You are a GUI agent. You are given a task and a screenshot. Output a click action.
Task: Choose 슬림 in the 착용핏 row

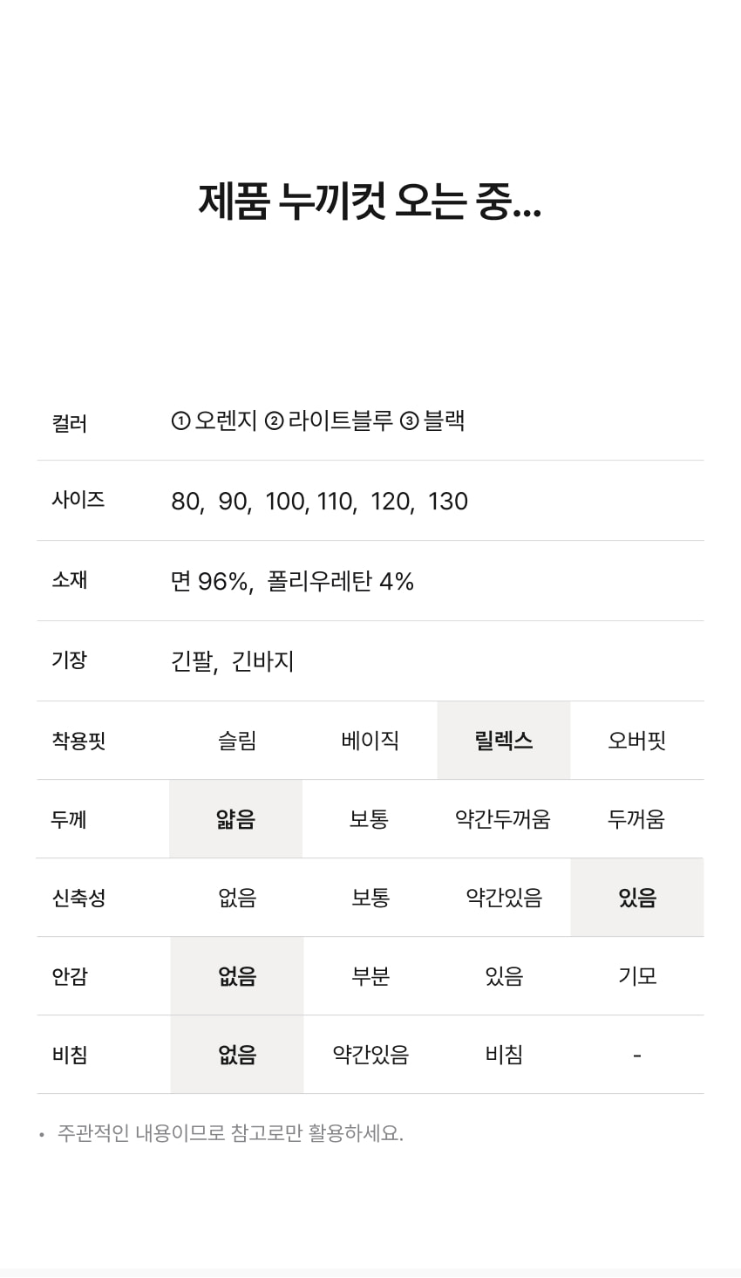[237, 741]
